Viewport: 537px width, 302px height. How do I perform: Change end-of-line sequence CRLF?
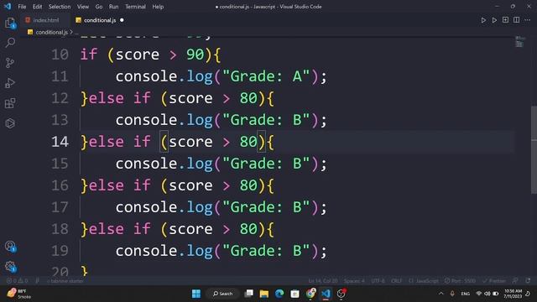click(x=396, y=281)
